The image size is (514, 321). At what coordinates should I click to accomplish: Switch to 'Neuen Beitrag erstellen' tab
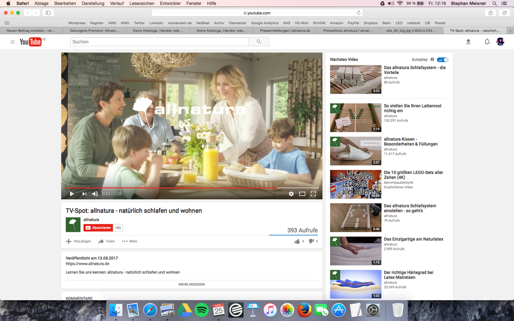coord(31,31)
